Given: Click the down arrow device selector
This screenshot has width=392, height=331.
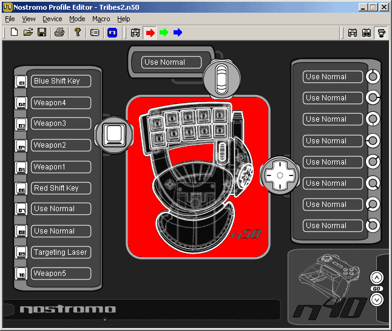Looking at the screenshot, I should [376, 300].
